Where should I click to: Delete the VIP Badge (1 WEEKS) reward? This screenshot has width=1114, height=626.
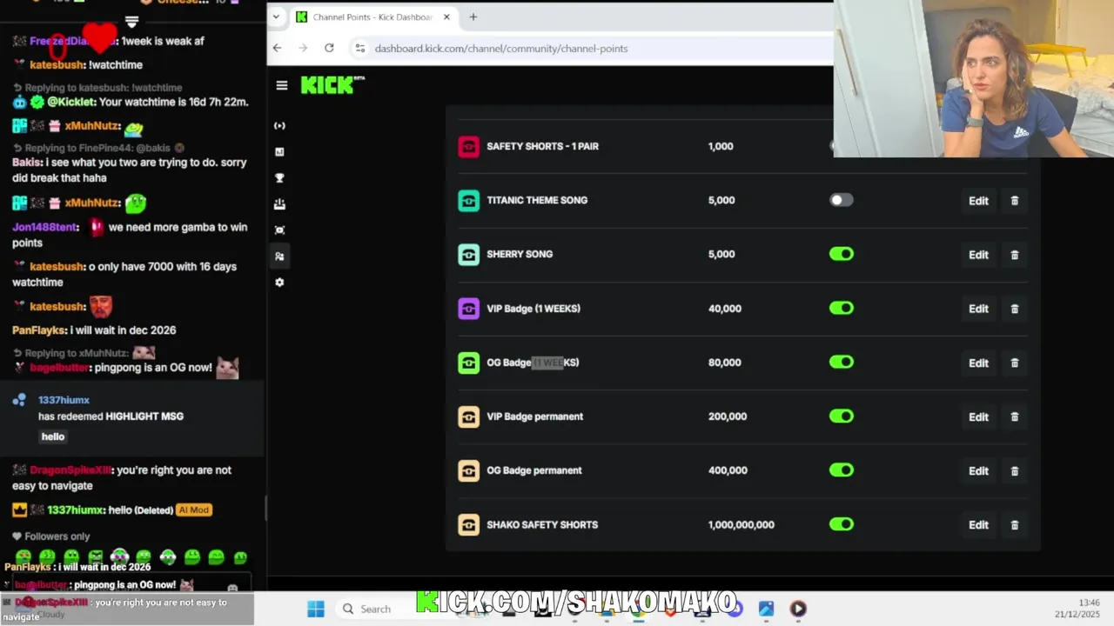(x=1014, y=309)
